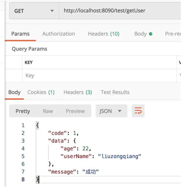
Task: Click the Query Params heading
Action: tap(29, 49)
